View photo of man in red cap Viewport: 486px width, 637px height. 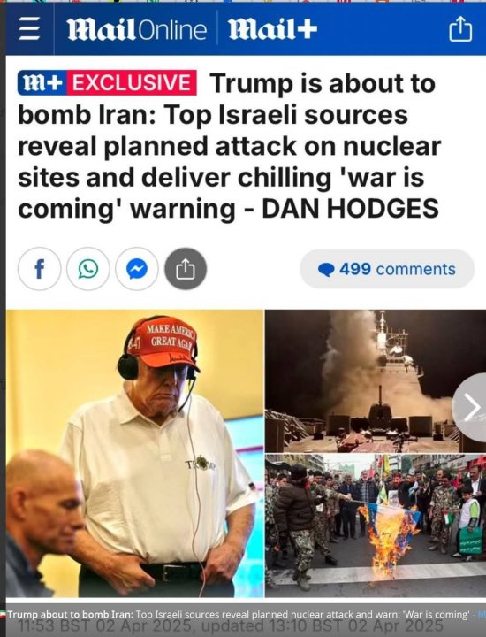pyautogui.click(x=134, y=453)
